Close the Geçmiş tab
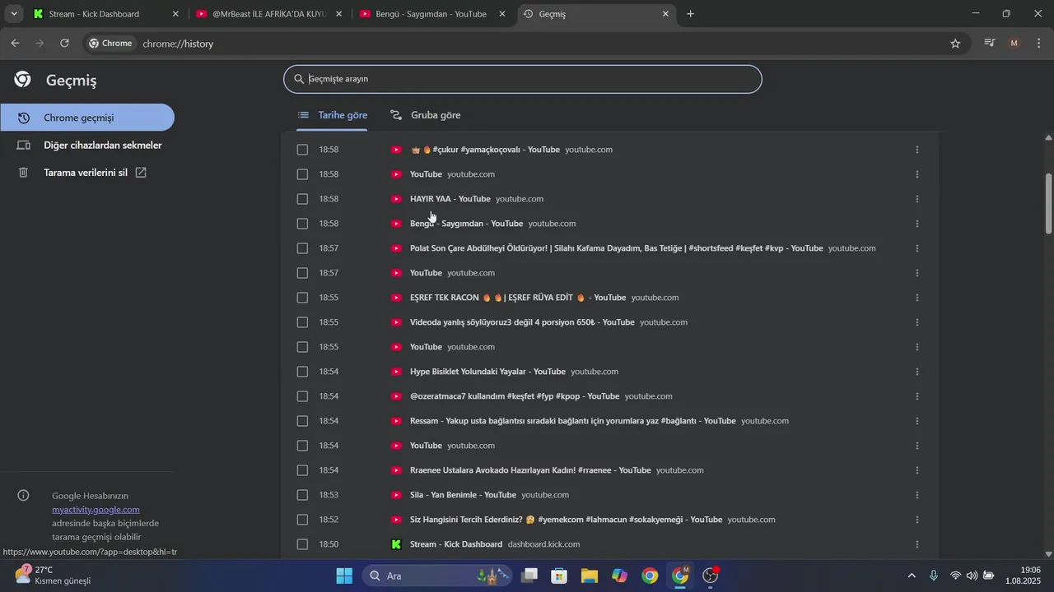This screenshot has width=1054, height=592. (x=665, y=14)
